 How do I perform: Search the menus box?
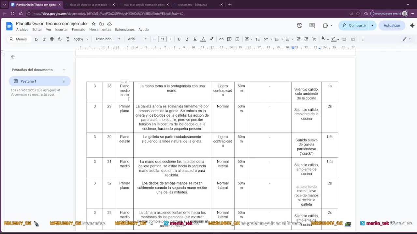19,39
